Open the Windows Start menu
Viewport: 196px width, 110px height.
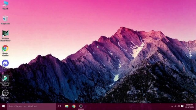coord(3,106)
